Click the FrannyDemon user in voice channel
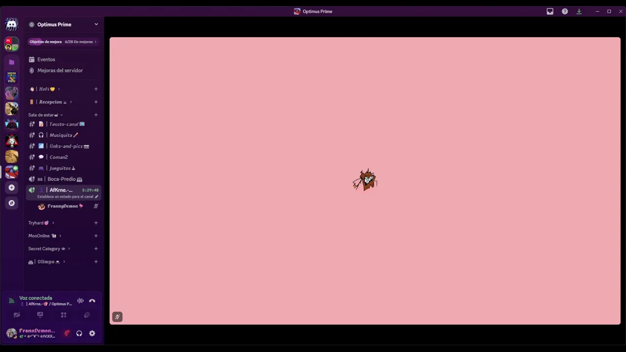This screenshot has width=626, height=352. tap(67, 206)
